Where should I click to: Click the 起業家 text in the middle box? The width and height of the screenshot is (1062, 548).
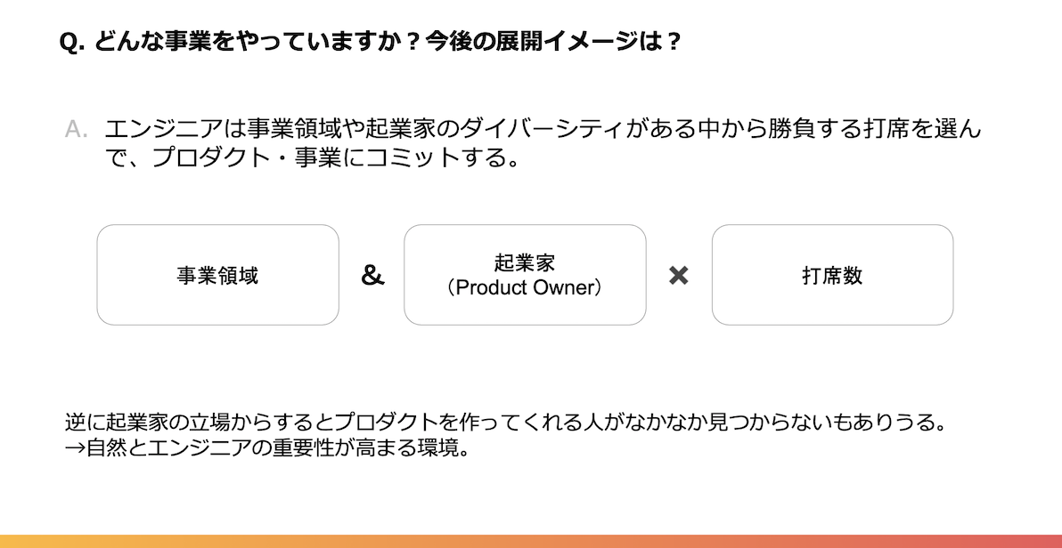point(525,263)
